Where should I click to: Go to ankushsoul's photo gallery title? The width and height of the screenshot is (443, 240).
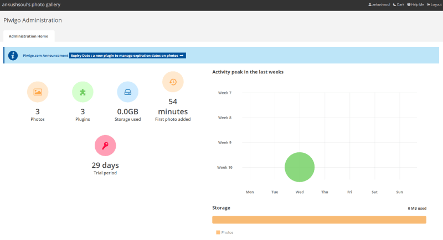pyautogui.click(x=31, y=4)
